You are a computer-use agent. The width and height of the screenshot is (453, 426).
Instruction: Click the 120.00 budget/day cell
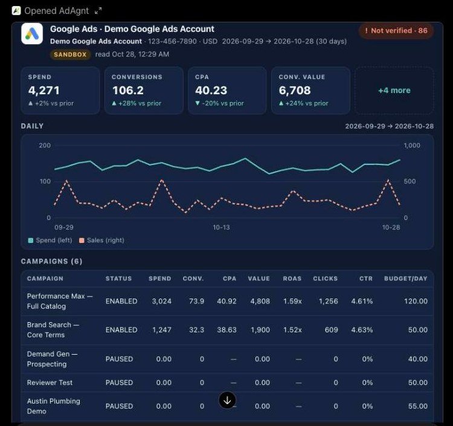coord(416,301)
